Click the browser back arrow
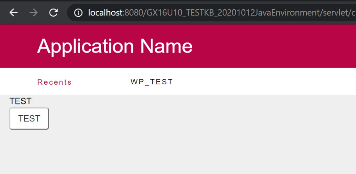Image resolution: width=356 pixels, height=174 pixels. click(x=14, y=13)
